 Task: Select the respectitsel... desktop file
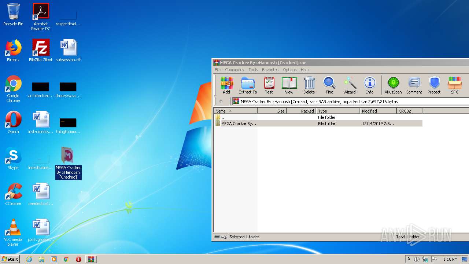click(x=68, y=18)
